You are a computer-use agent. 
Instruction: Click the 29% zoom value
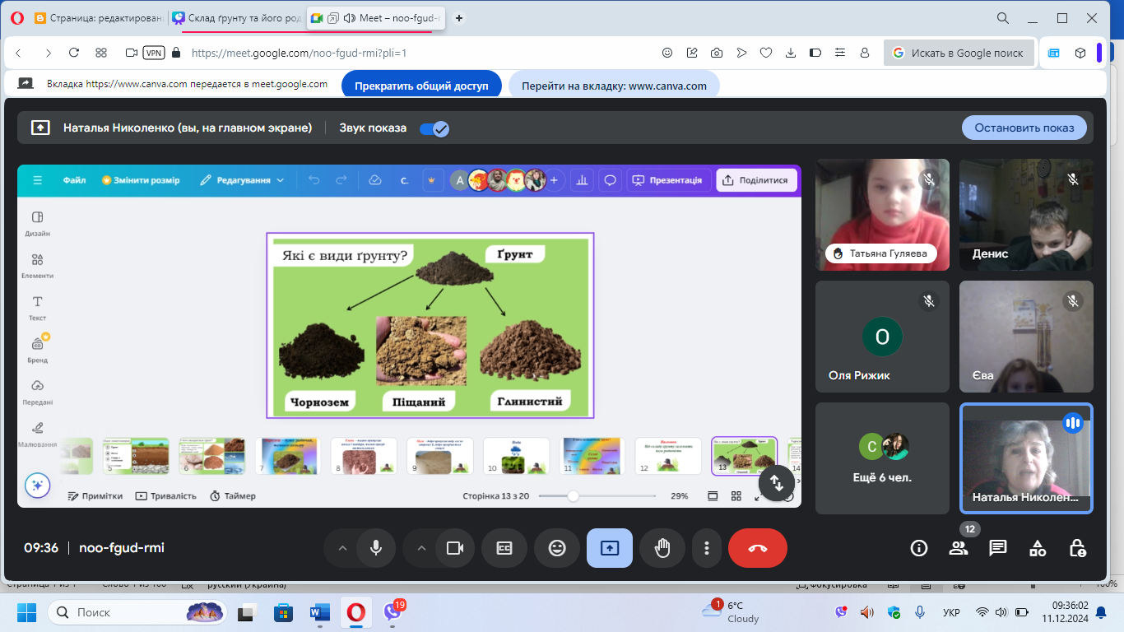click(x=680, y=496)
